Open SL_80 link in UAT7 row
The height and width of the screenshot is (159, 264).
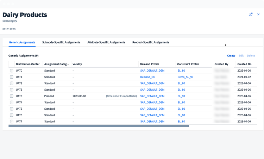[x=181, y=121]
